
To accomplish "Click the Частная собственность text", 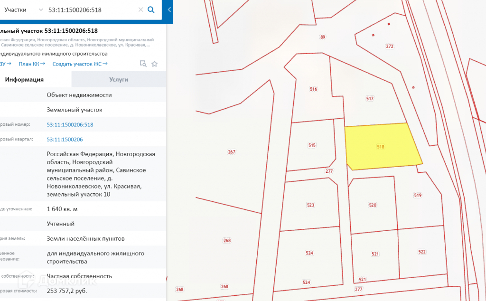I will click(79, 276).
